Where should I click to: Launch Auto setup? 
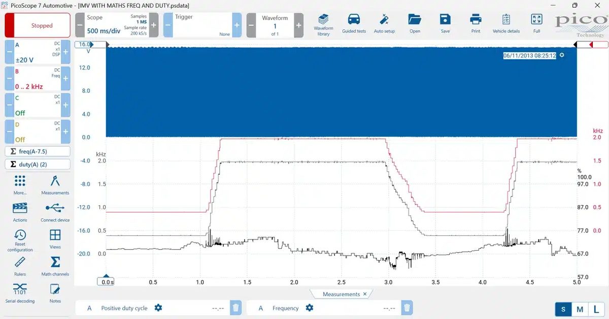(384, 24)
